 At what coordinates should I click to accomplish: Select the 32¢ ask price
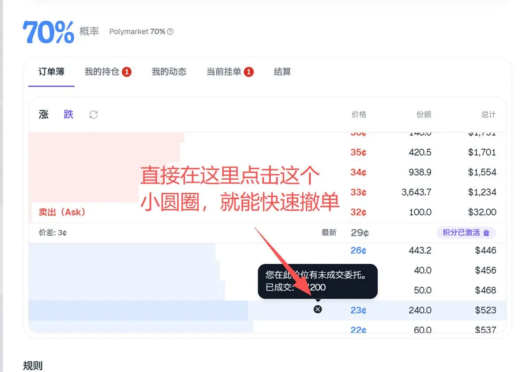point(359,212)
